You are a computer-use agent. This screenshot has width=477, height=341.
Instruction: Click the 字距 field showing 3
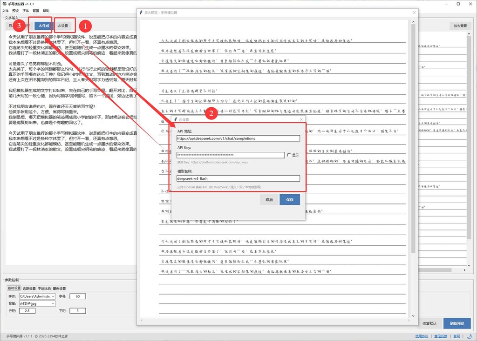[x=78, y=311]
